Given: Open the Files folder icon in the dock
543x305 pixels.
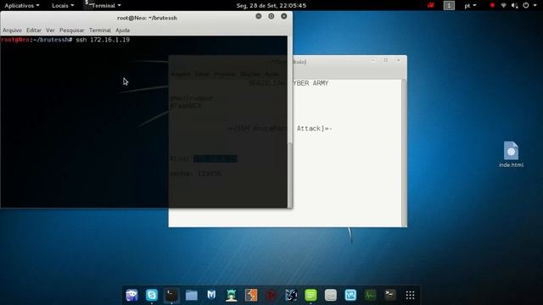Looking at the screenshot, I should click(x=192, y=295).
